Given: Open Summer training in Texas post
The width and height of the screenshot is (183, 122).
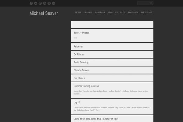Looking at the screenshot, I should [86, 86].
